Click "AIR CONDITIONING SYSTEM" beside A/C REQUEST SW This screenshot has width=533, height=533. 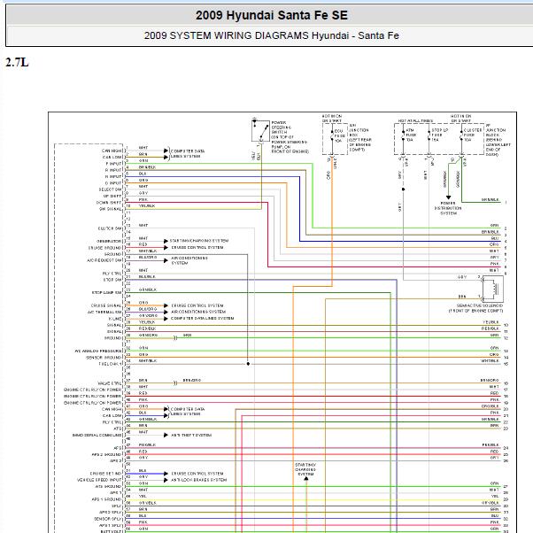(x=189, y=260)
